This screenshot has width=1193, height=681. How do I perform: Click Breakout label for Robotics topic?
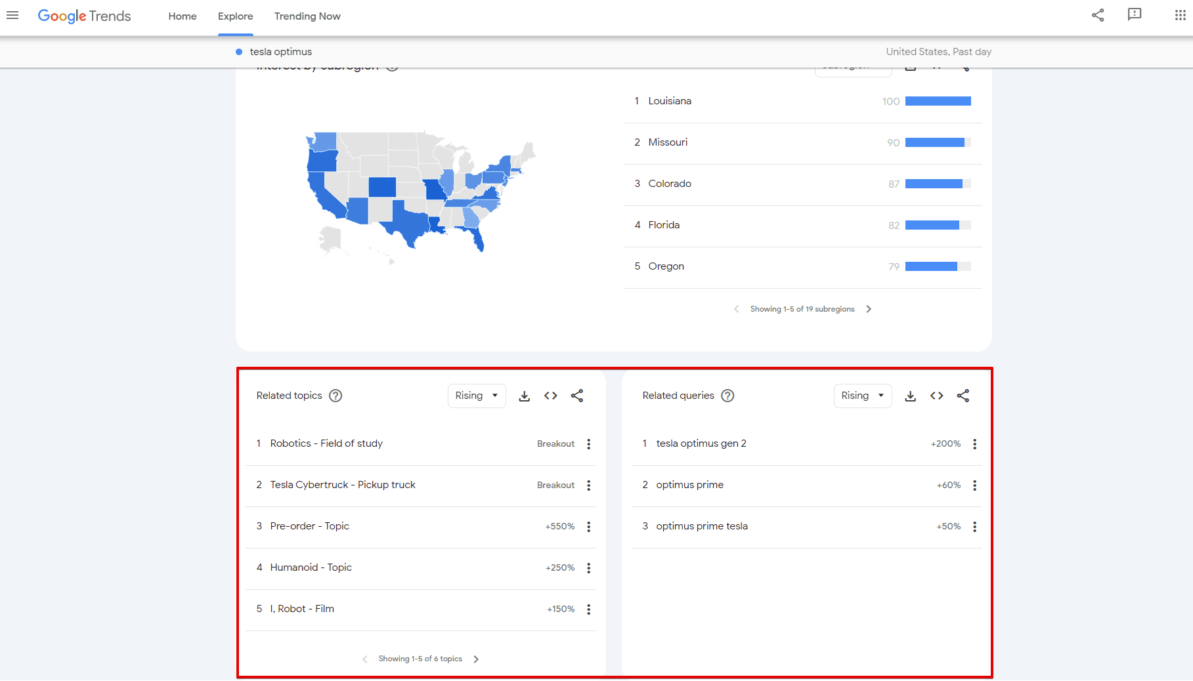555,444
